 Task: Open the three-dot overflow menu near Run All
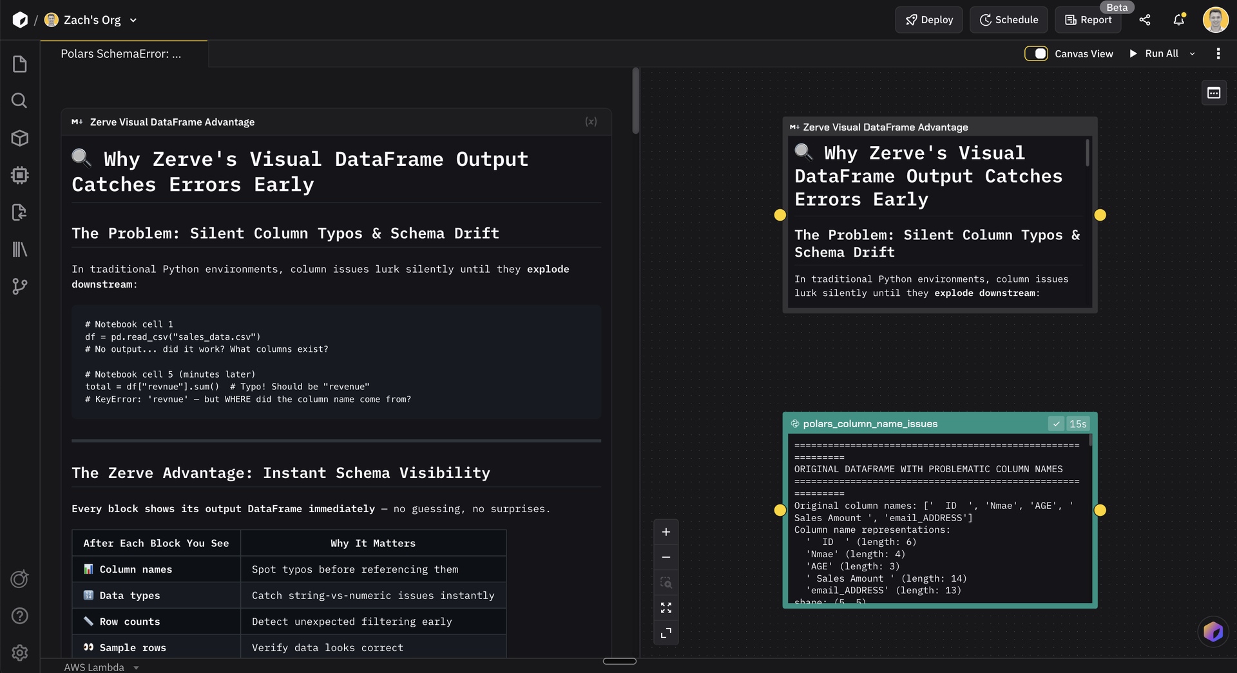tap(1218, 53)
